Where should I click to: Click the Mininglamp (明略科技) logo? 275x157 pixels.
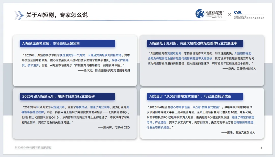[x=210, y=14]
